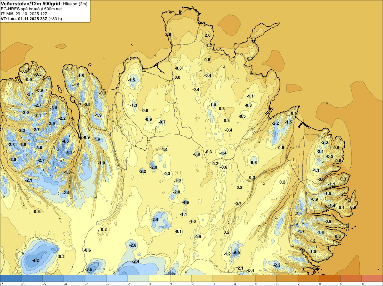Image resolution: width=383 pixels, height=286 pixels.
Task: Click the -4.5 temperature value
Action: click(65, 141)
